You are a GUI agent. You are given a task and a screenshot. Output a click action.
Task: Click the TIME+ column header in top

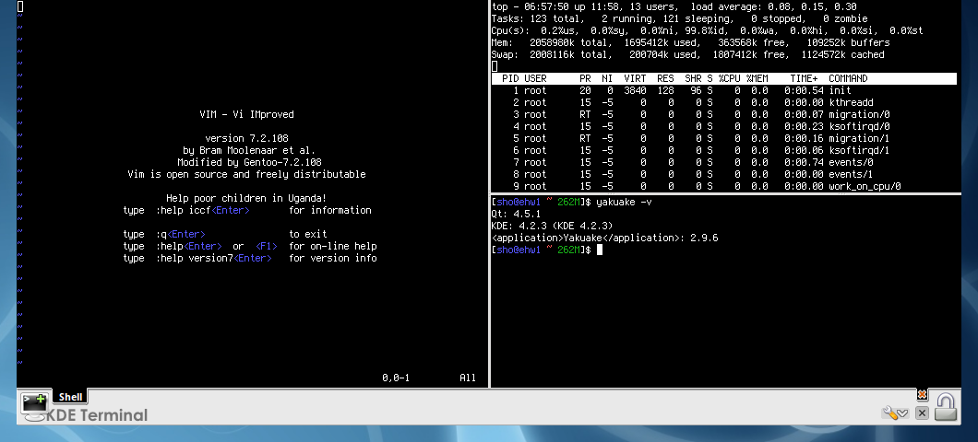tap(804, 78)
